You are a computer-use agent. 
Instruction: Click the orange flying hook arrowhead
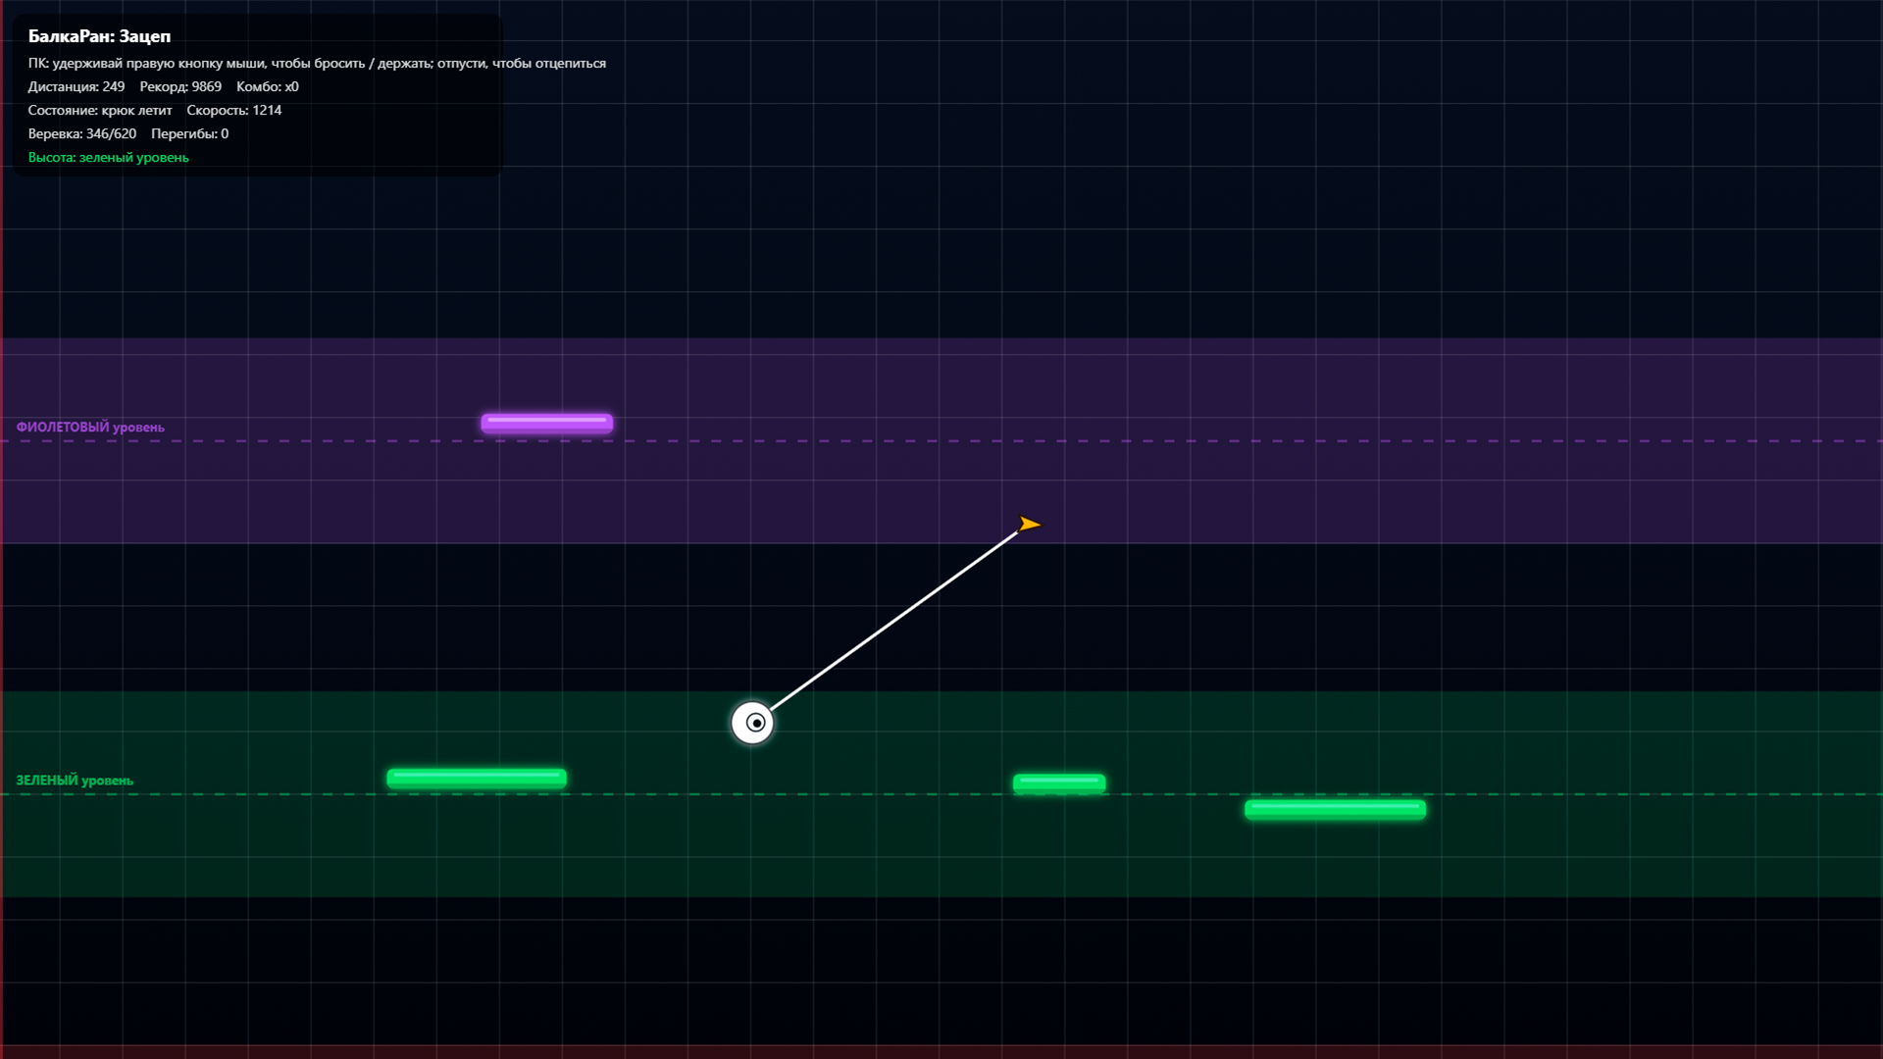click(x=1030, y=525)
